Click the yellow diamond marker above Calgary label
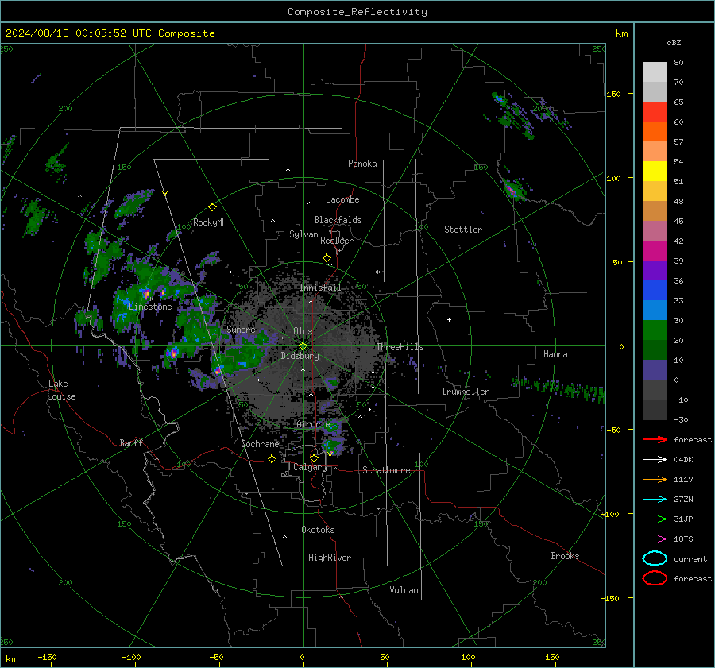The width and height of the screenshot is (715, 668). click(x=314, y=458)
